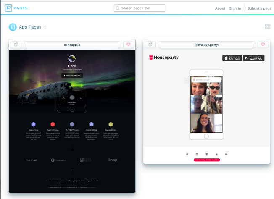
Task: Open coneapp.io in a new tab
Action: [x=16, y=45]
